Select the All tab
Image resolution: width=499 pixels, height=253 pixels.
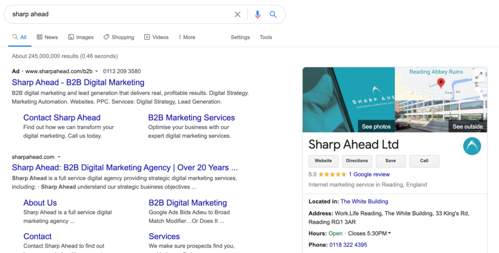pyautogui.click(x=19, y=37)
